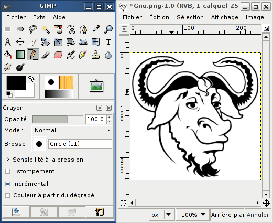273x223 pixels.
Task: Open the Sélection menu
Action: point(190,17)
